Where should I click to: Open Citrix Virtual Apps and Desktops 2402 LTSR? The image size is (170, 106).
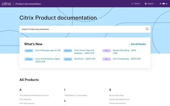[84, 52]
